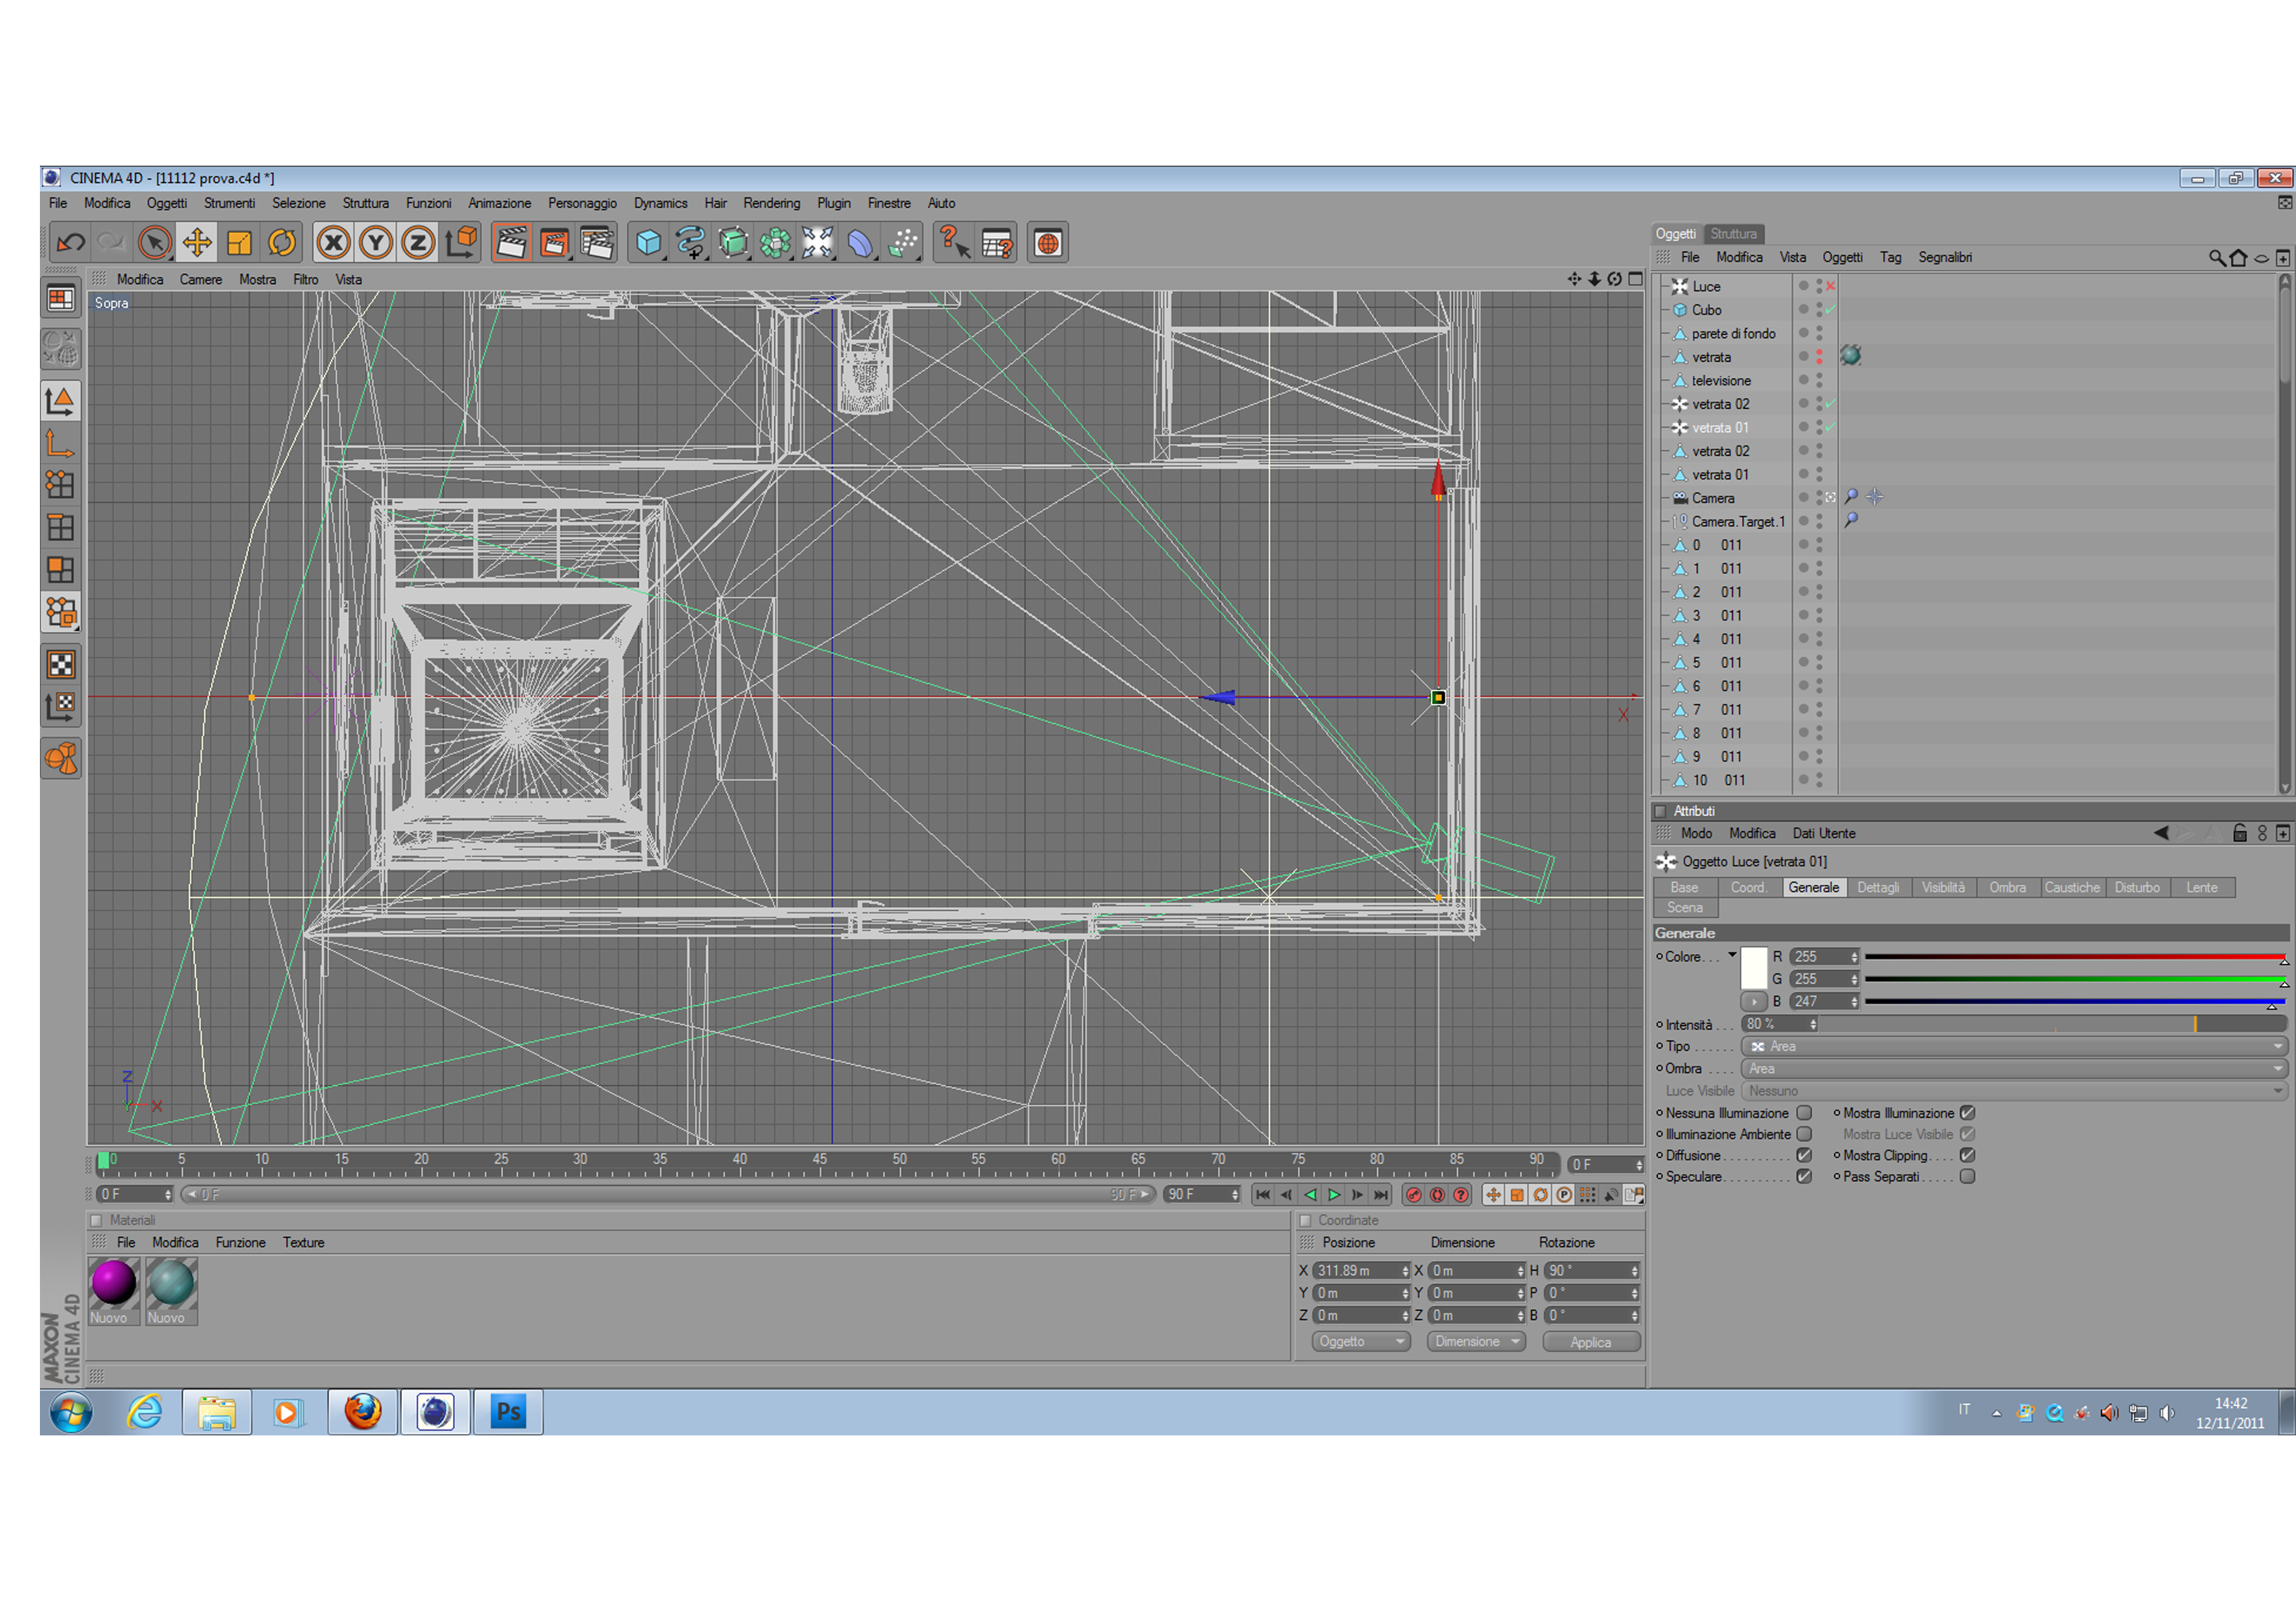Click the Render View clapperboard icon
This screenshot has width=2296, height=1624.
511,242
